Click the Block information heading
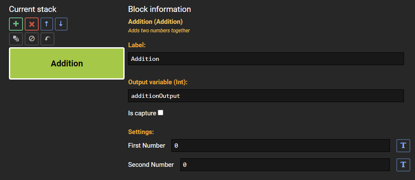Viewport: 415px width, 180px height. coord(159,9)
